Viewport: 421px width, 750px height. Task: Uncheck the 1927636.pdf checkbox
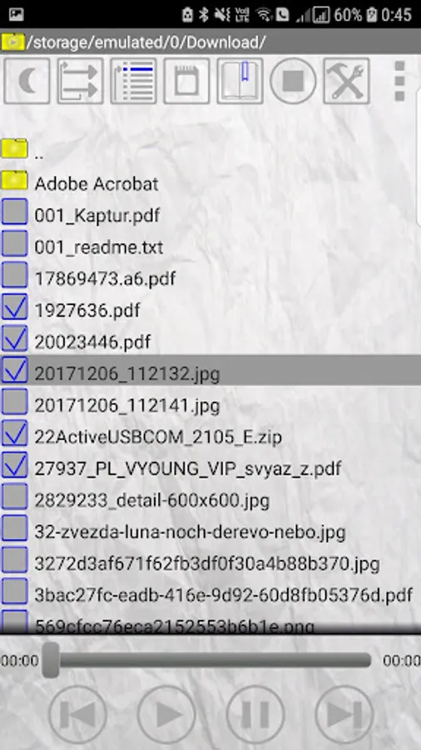pyautogui.click(x=15, y=307)
